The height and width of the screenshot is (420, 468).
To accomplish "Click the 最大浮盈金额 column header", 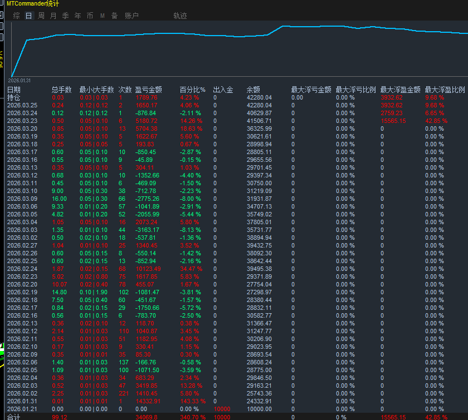I will (x=400, y=90).
